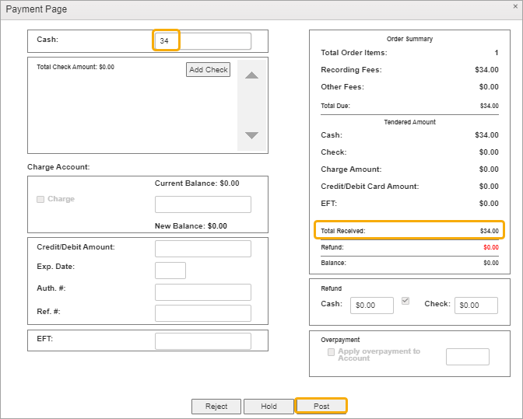Viewport: 523px width, 419px height.
Task: Click the Refund Cash amount field
Action: click(x=372, y=306)
